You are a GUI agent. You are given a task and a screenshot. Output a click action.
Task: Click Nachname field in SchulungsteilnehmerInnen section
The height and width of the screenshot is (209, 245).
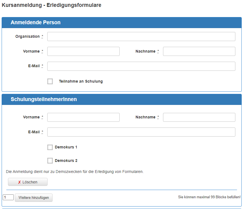[199, 117]
